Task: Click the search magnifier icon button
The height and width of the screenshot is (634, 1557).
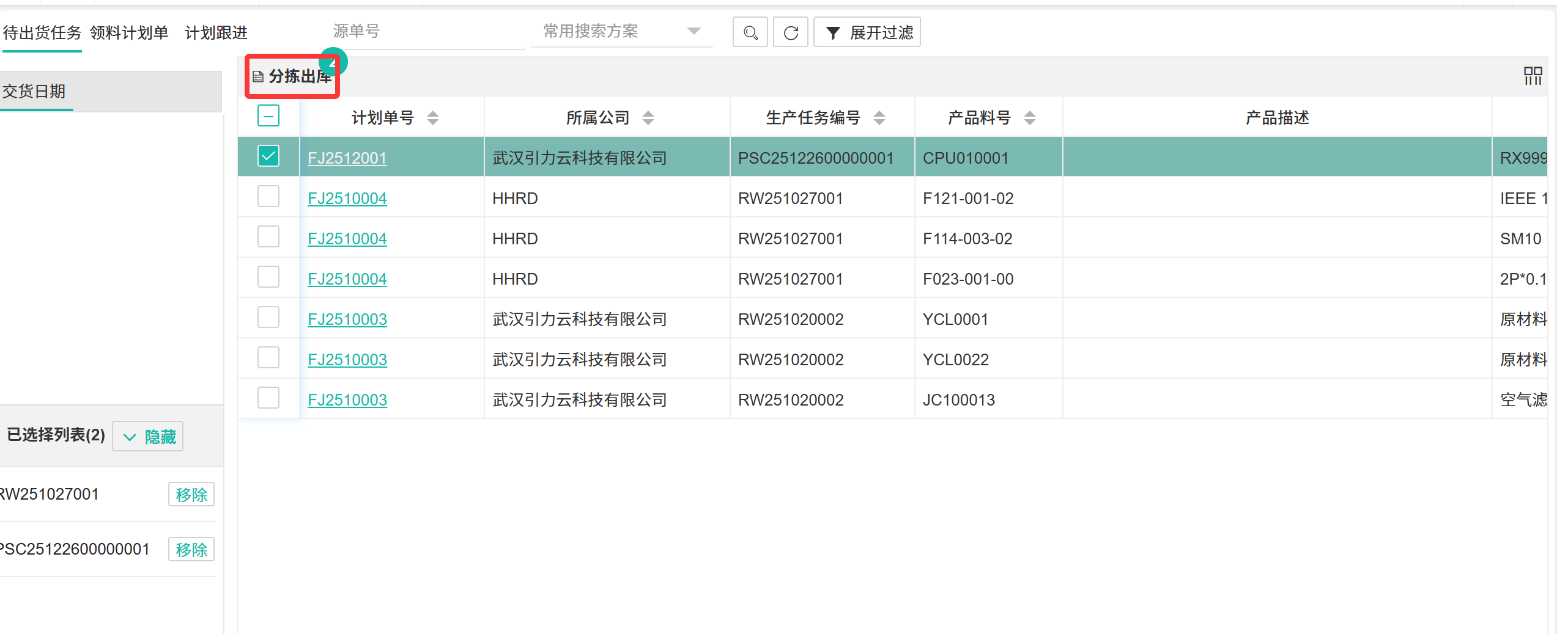Action: tap(750, 32)
